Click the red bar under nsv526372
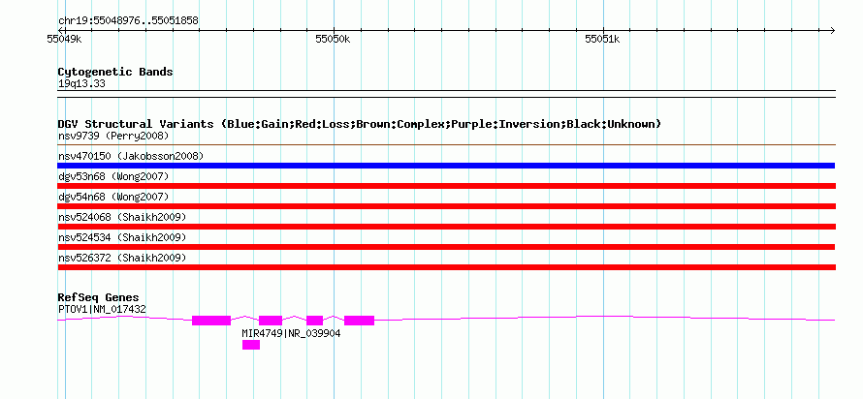863x399 pixels. pos(446,267)
